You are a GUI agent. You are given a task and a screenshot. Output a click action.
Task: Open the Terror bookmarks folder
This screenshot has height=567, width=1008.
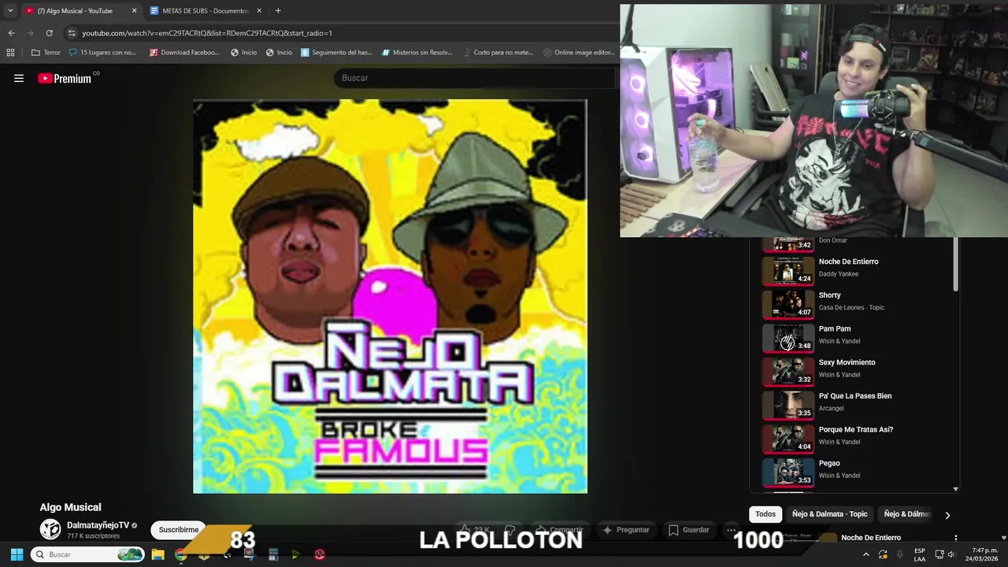46,53
